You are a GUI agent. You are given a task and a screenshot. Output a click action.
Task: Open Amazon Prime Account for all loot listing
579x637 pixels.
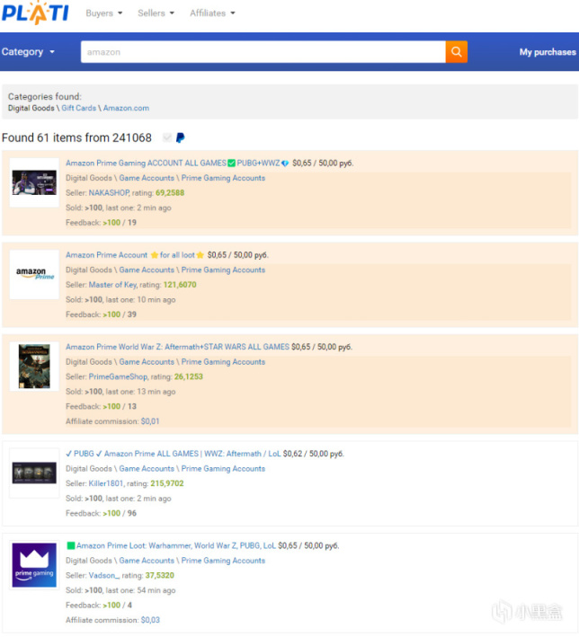[135, 255]
